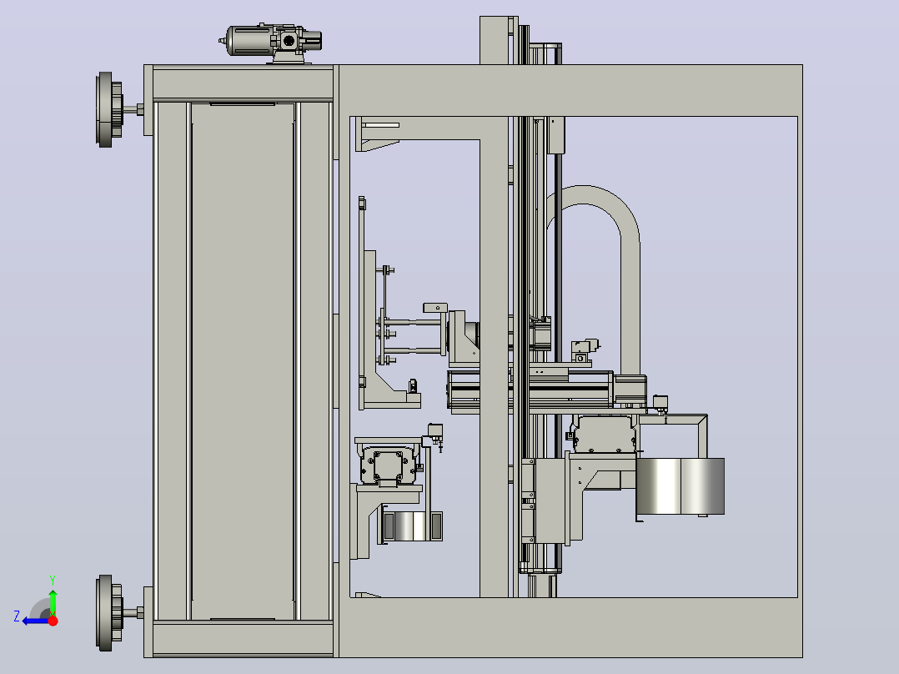Select the large shiny cylinder on right
Image resolution: width=899 pixels, height=674 pixels.
[681, 485]
